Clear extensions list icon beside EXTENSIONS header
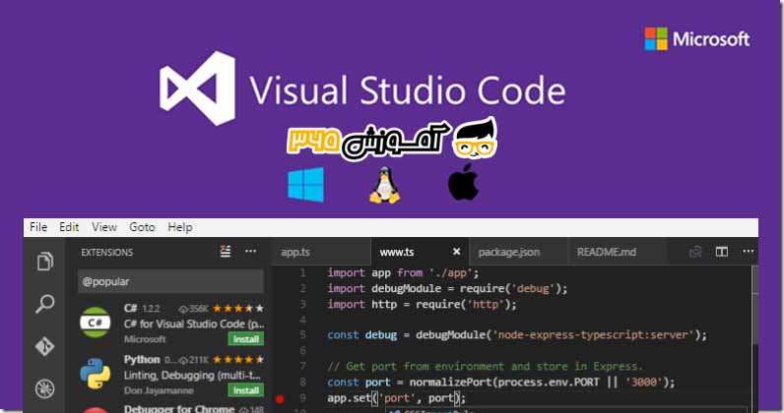 [x=226, y=252]
